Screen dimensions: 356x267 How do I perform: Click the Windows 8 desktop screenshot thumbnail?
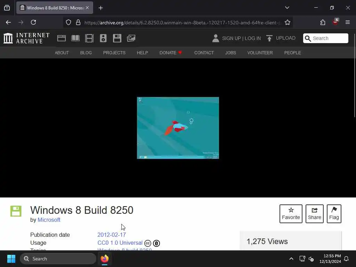(x=178, y=128)
